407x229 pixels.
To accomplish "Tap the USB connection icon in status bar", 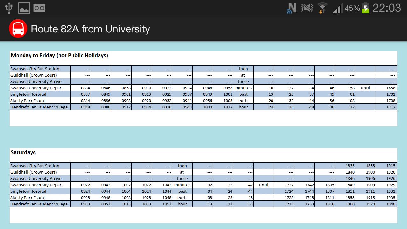I will [x=9, y=8].
